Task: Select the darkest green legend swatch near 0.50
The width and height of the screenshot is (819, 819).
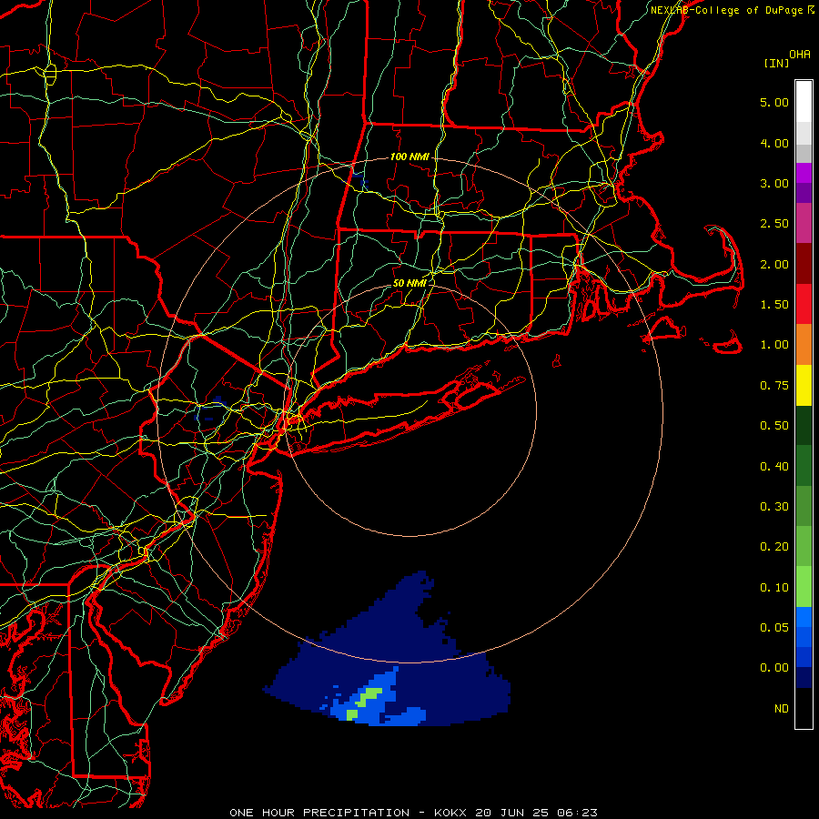Action: click(804, 425)
